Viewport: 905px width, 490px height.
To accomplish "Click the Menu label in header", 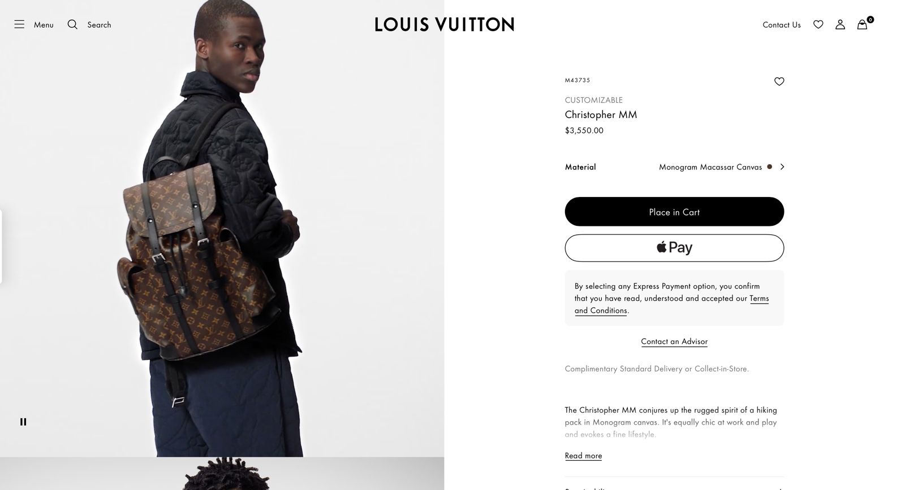I will coord(44,25).
